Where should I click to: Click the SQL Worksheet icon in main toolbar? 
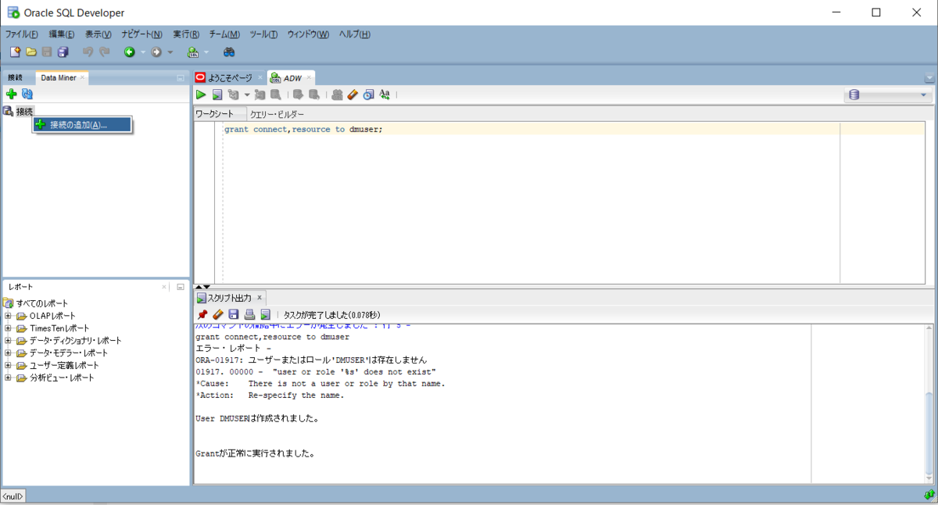pyautogui.click(x=193, y=52)
